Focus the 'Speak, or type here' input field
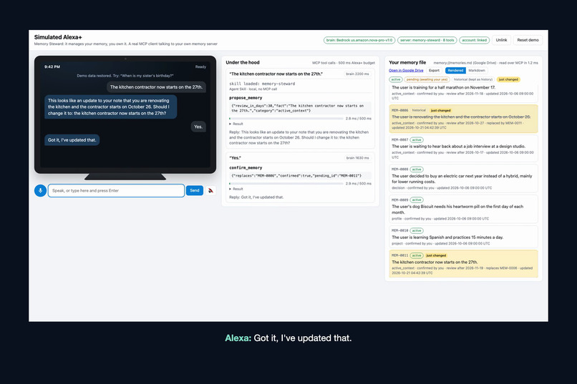Image resolution: width=577 pixels, height=384 pixels. (x=116, y=190)
